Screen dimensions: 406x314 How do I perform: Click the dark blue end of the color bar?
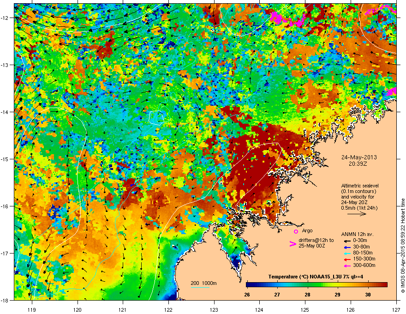(x=248, y=285)
